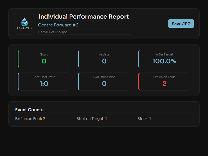Select the Goals stat card
The image size is (208, 156).
coord(44,59)
